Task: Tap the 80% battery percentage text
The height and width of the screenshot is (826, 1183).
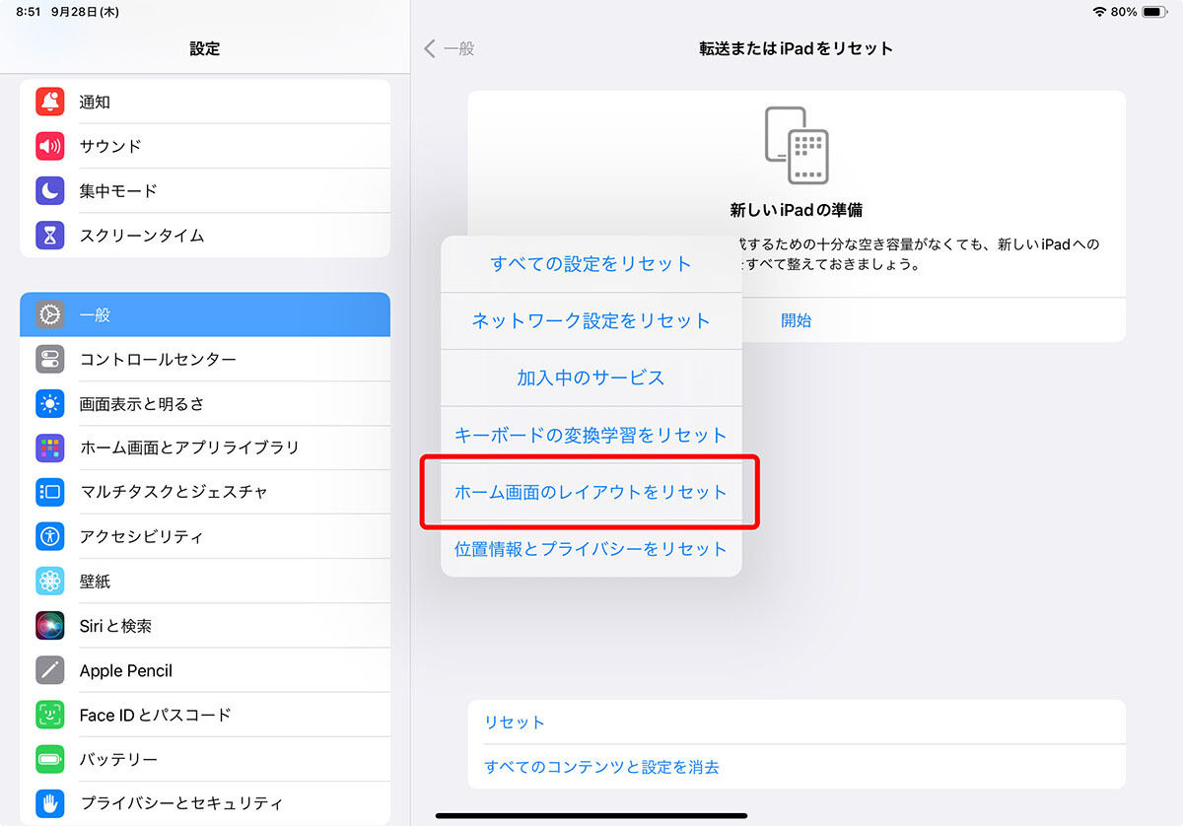Action: [1124, 12]
